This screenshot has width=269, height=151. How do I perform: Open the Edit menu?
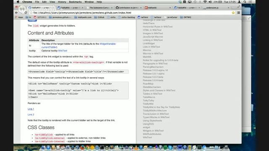click(x=44, y=2)
